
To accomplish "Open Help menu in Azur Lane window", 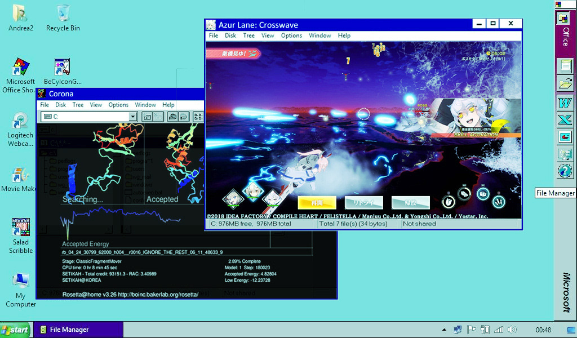I will (344, 35).
